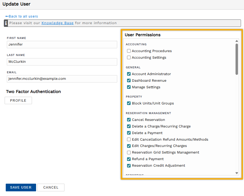
Task: Cancel the user update
Action: [51, 188]
